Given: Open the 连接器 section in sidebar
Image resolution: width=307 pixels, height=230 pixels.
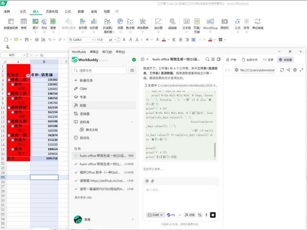Looking at the screenshot, I should pos(104,114).
